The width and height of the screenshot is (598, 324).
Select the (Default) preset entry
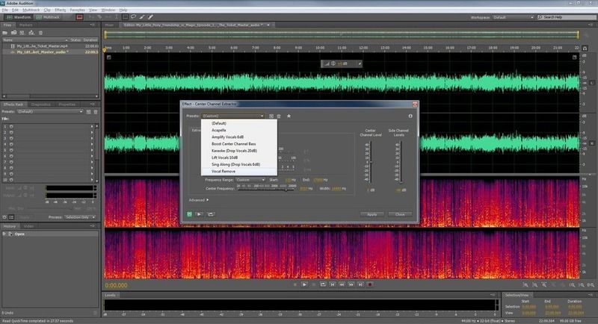pyautogui.click(x=238, y=123)
